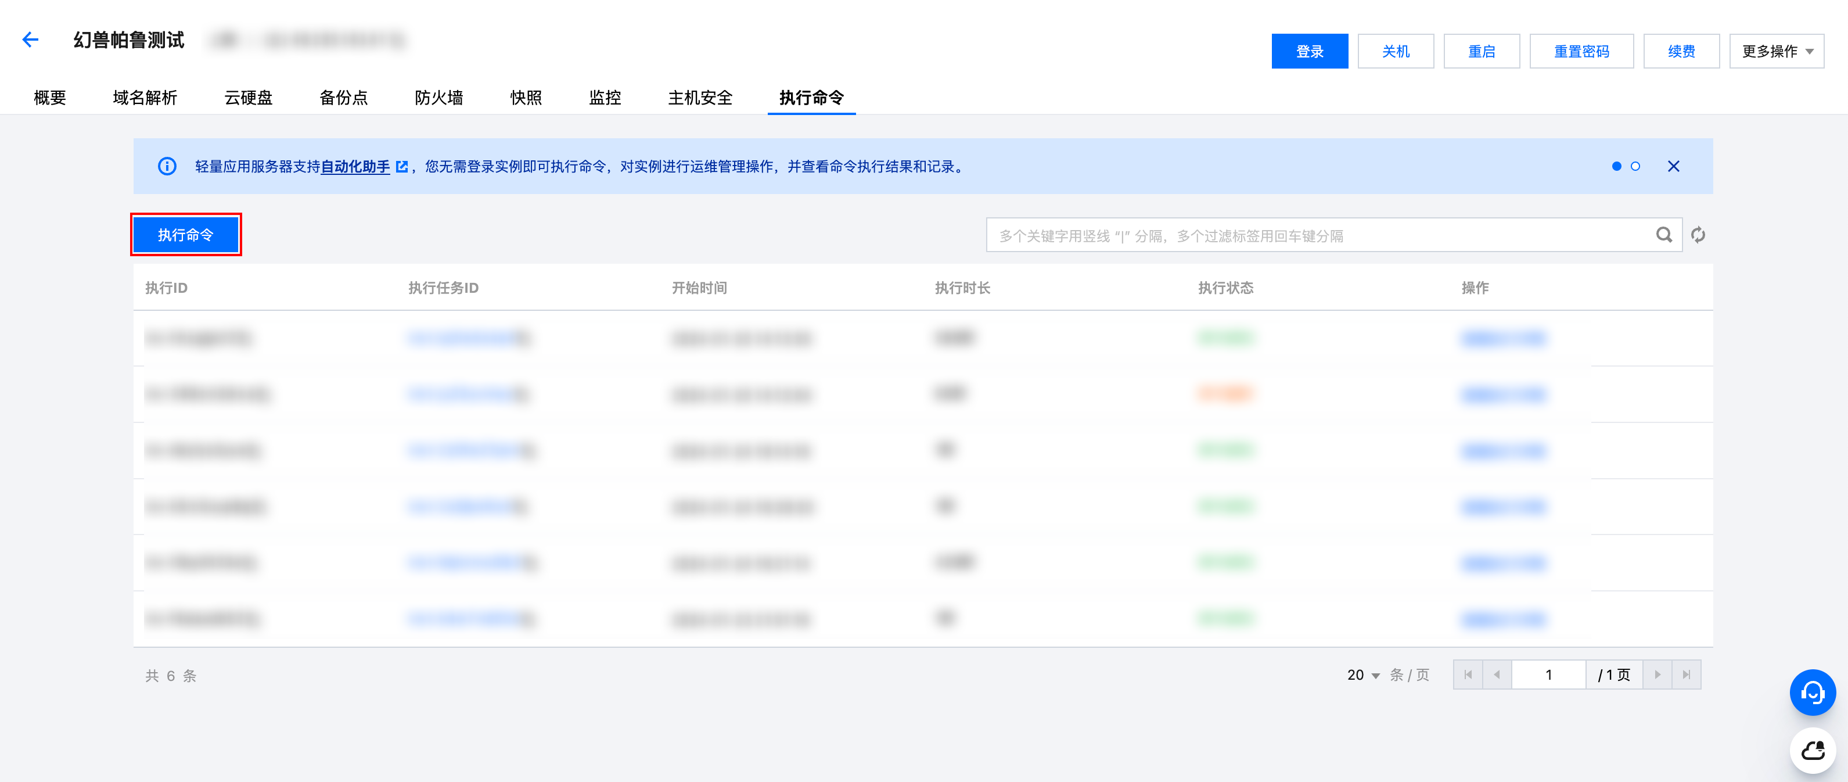Image resolution: width=1848 pixels, height=782 pixels.
Task: Click the blue 执行命令 button
Action: pyautogui.click(x=186, y=235)
